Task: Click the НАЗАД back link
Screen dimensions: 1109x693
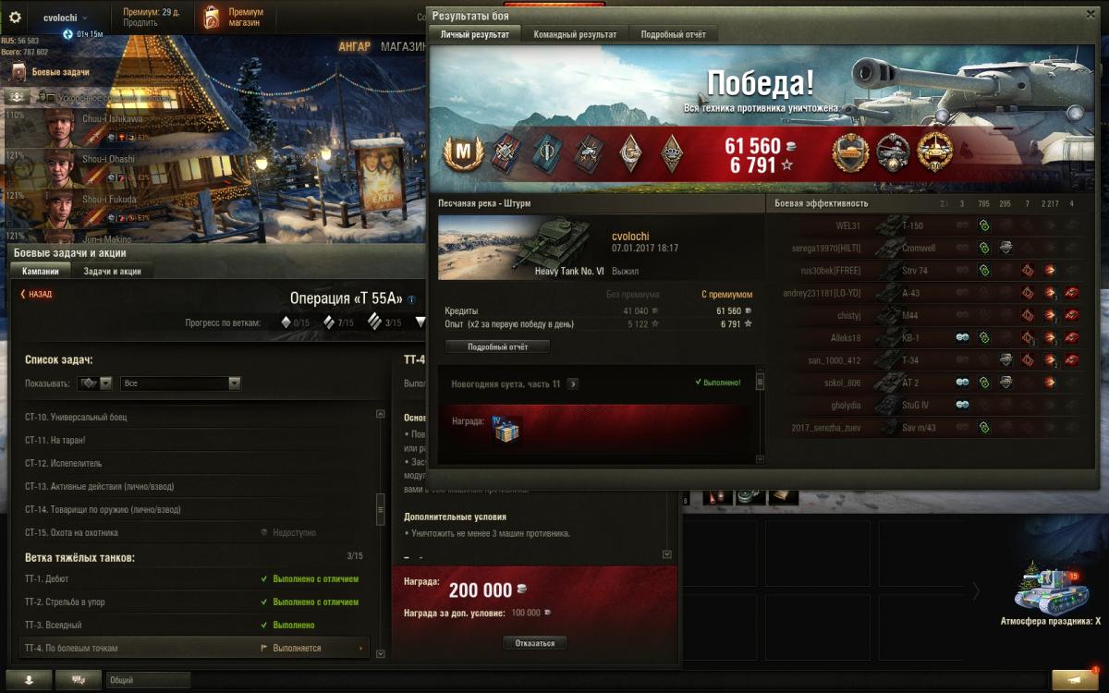Action: click(36, 294)
